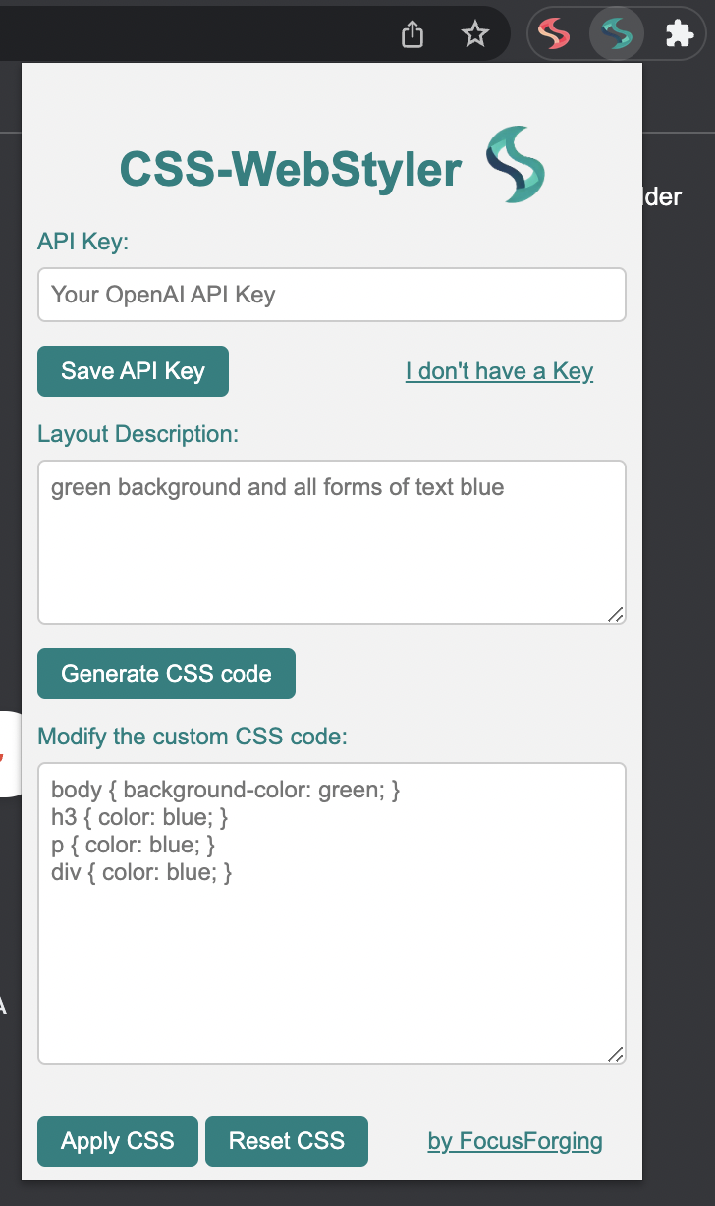The image size is (715, 1206).
Task: Save the API key
Action: [x=133, y=371]
